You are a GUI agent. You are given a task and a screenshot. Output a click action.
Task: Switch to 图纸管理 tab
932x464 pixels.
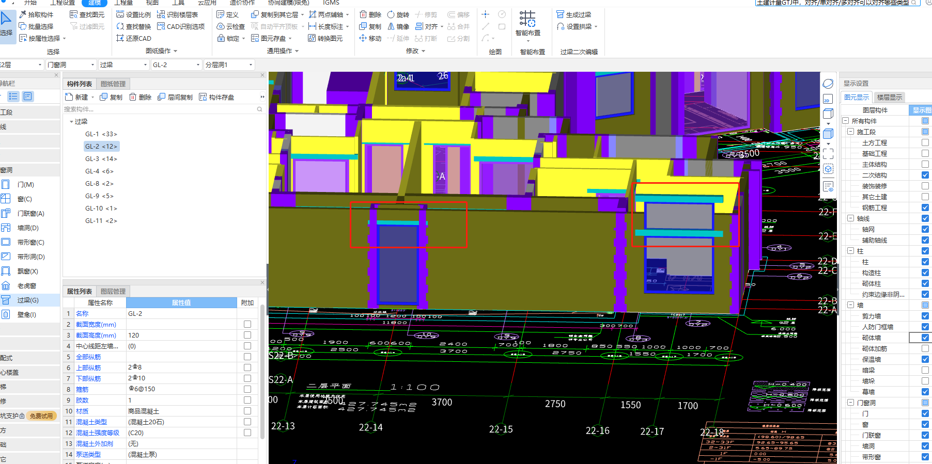pyautogui.click(x=113, y=84)
